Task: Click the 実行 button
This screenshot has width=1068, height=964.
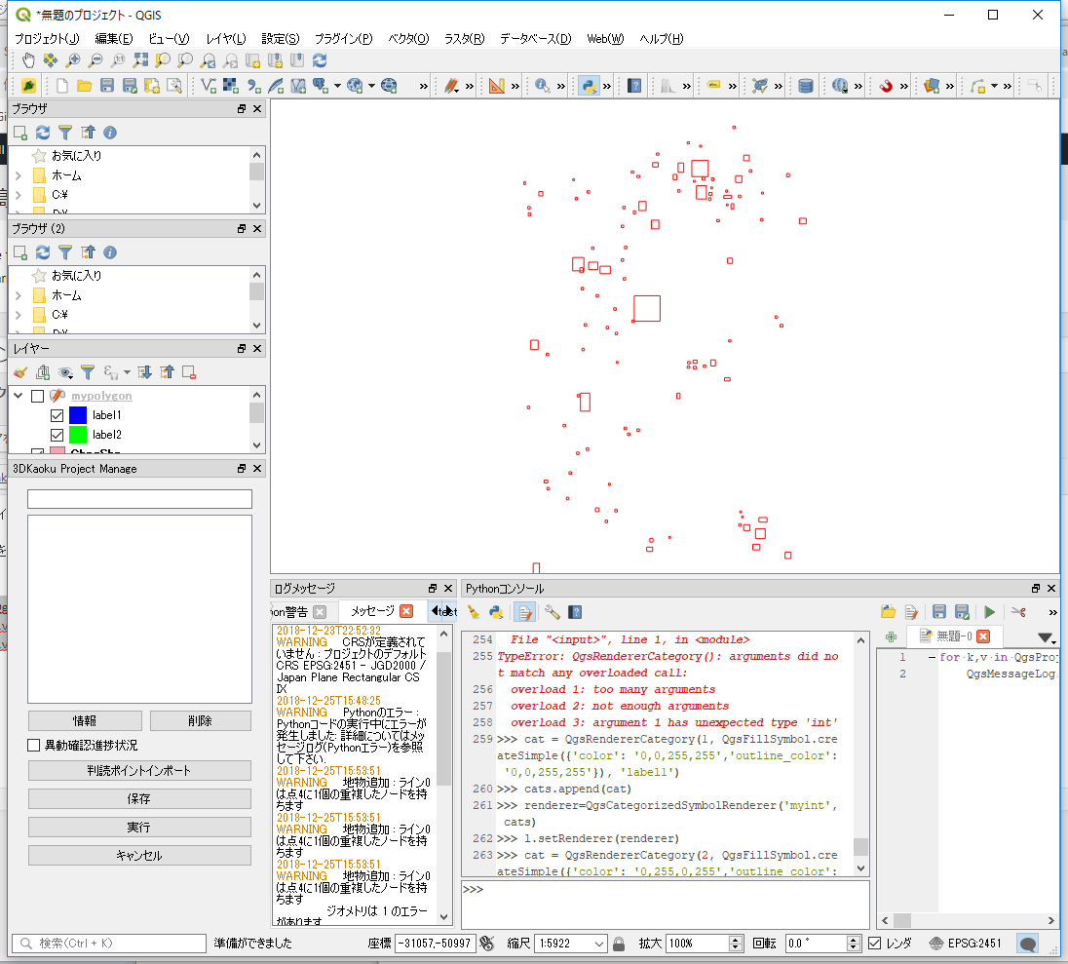Action: tap(139, 827)
